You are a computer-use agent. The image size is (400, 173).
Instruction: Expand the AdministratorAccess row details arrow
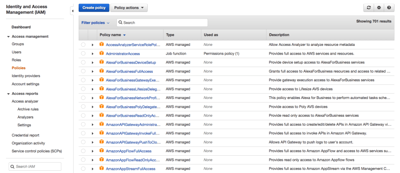point(92,54)
